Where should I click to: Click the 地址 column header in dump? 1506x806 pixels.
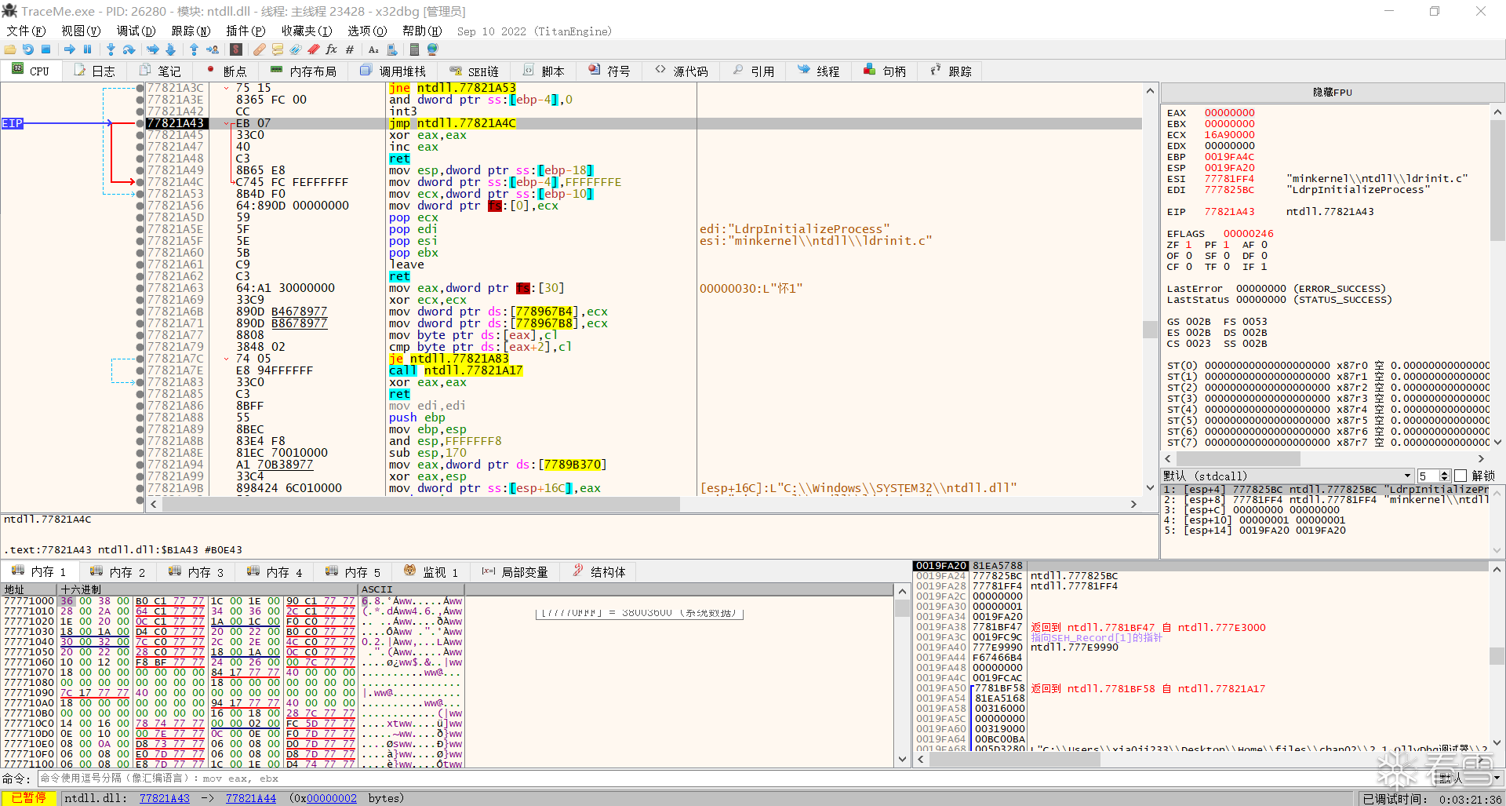tap(29, 589)
